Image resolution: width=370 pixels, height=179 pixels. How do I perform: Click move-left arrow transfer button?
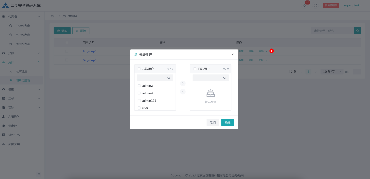(x=183, y=92)
